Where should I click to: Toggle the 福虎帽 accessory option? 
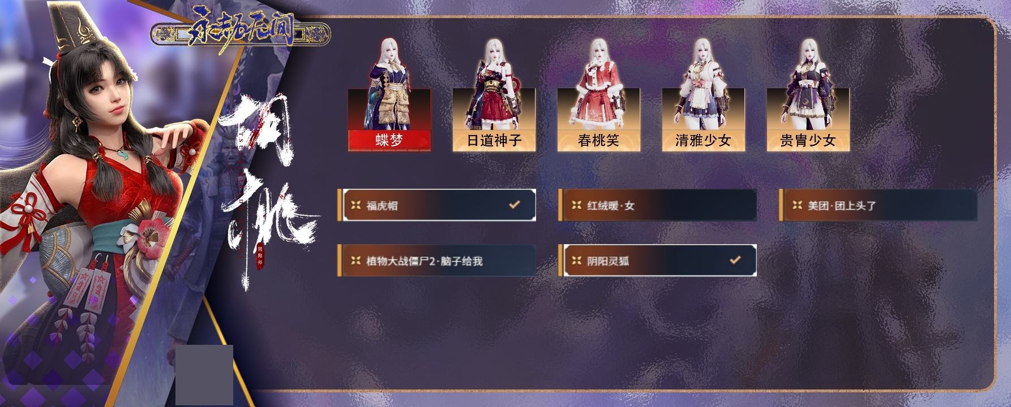pyautogui.click(x=436, y=205)
